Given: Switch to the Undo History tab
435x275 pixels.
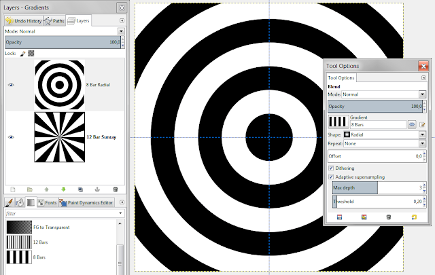Looking at the screenshot, I should click(24, 20).
